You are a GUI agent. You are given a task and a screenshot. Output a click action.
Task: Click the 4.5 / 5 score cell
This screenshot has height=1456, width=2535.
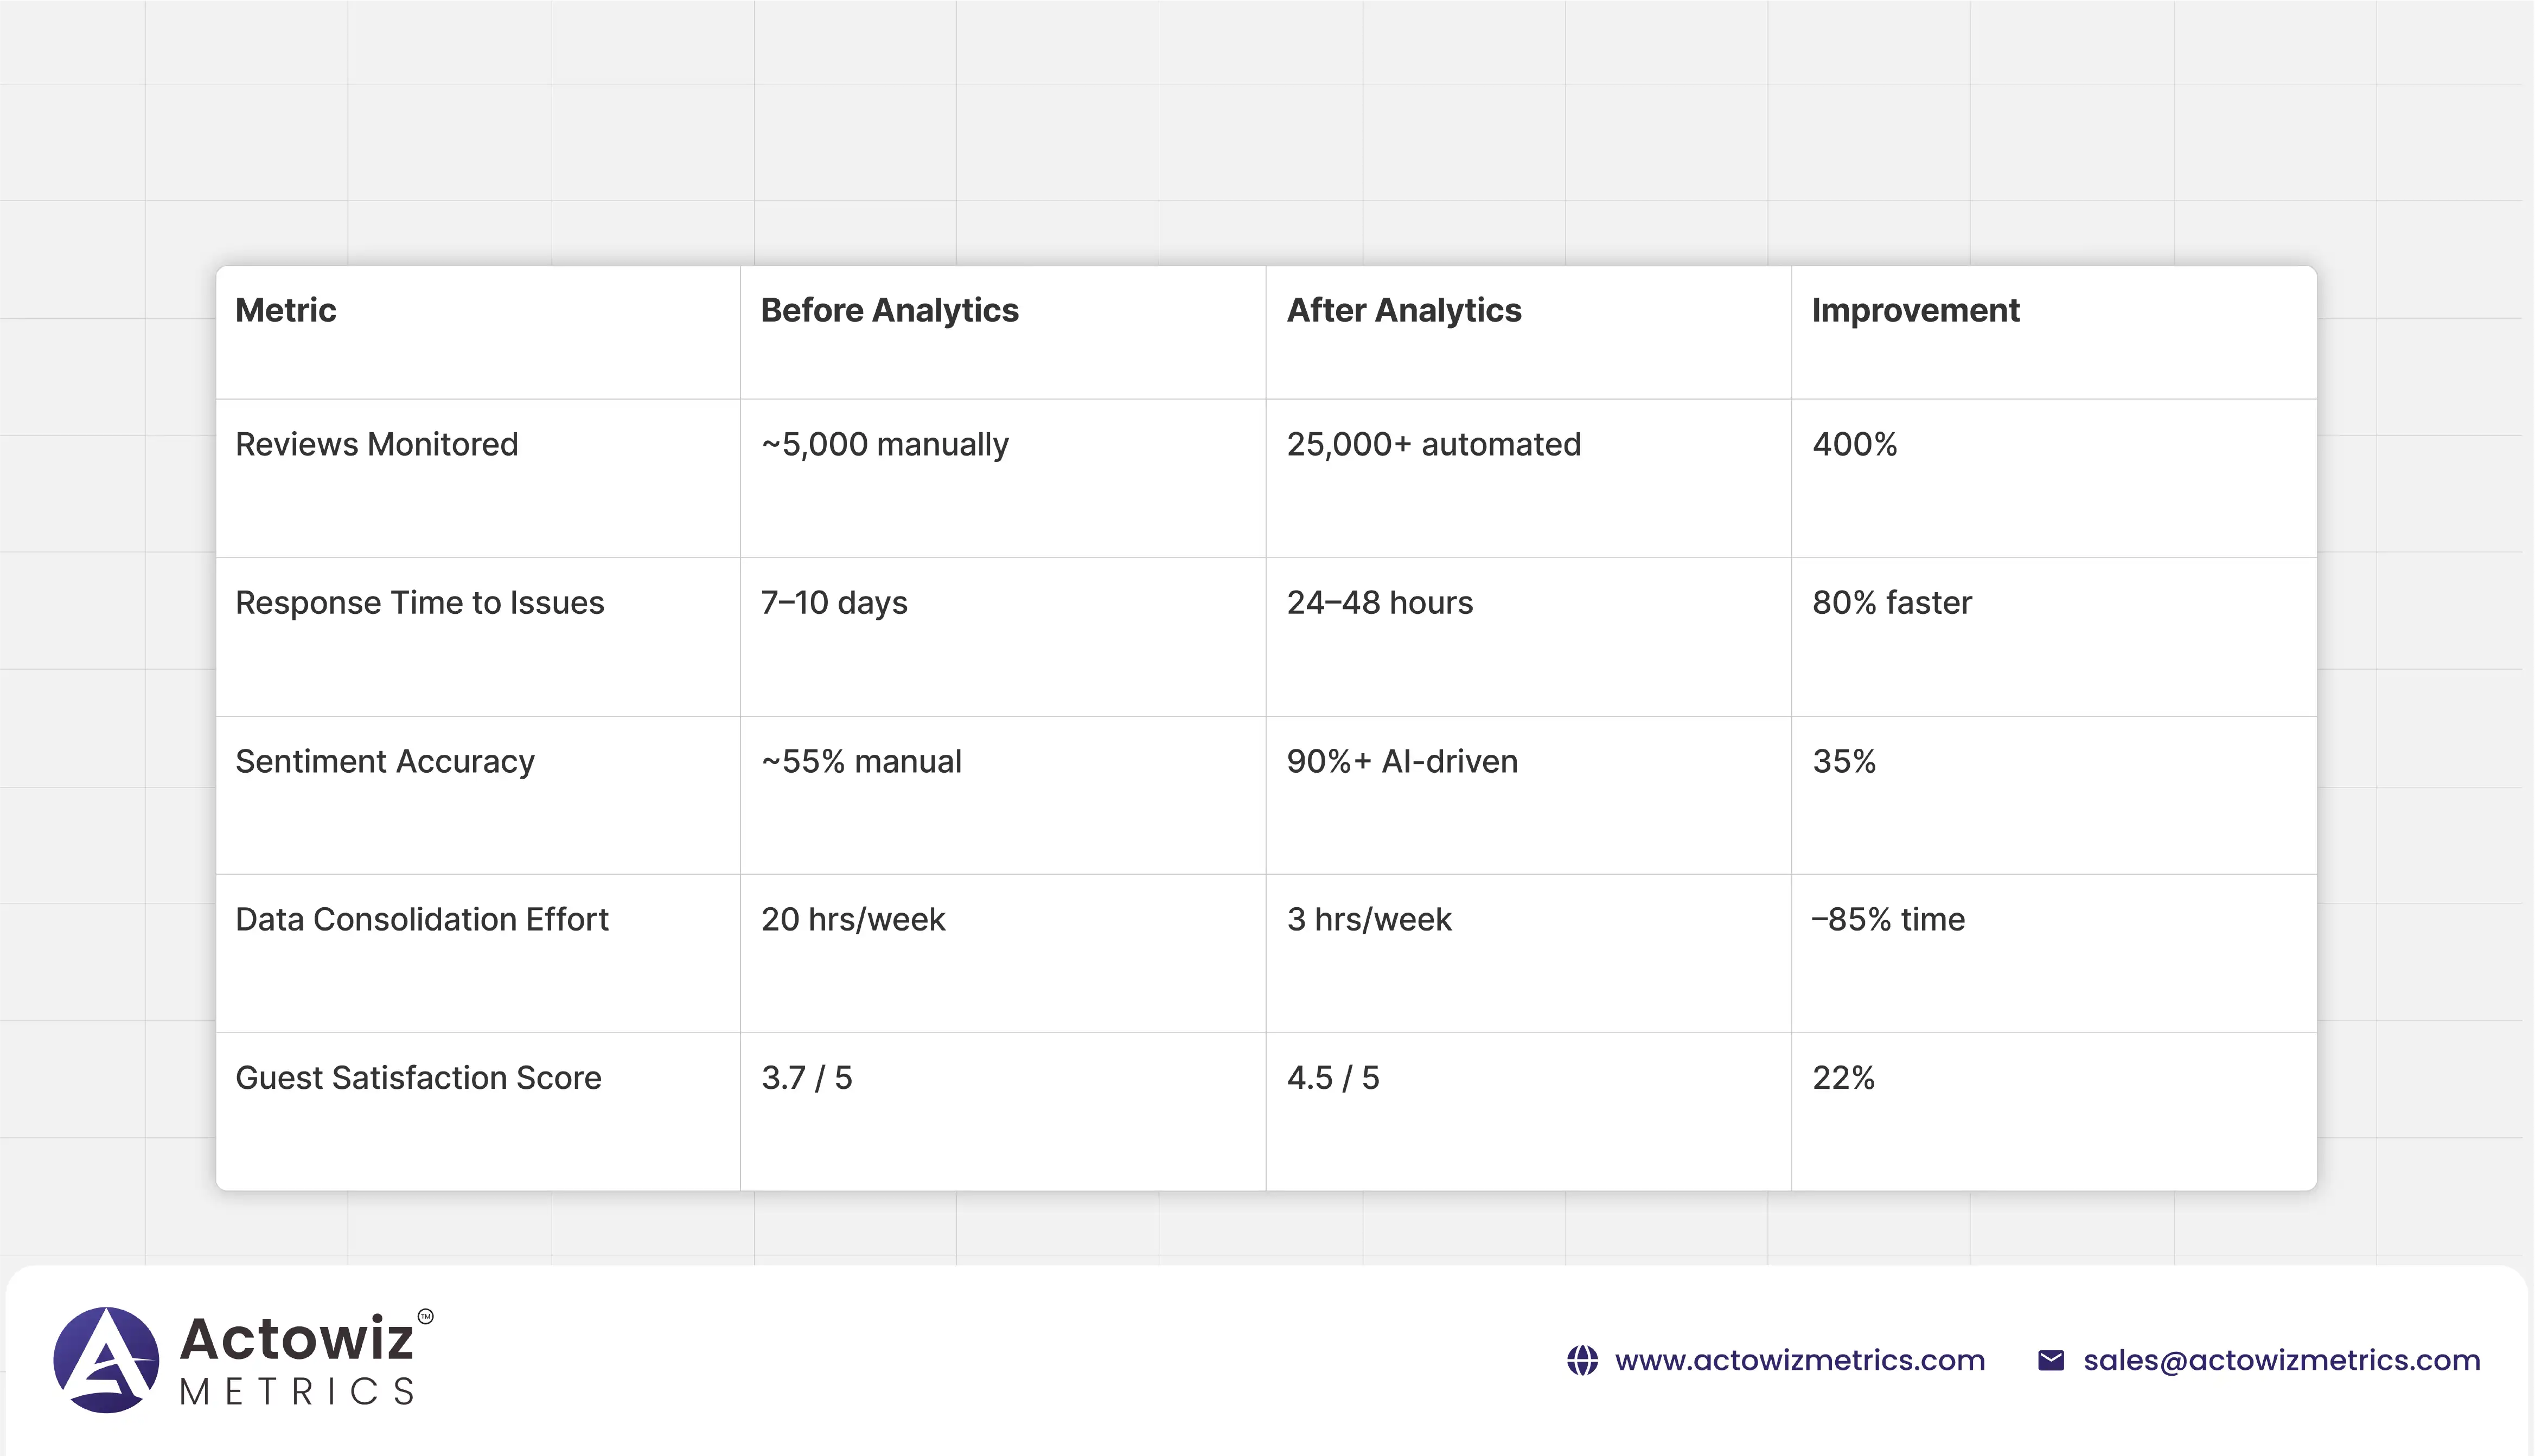(1332, 1078)
